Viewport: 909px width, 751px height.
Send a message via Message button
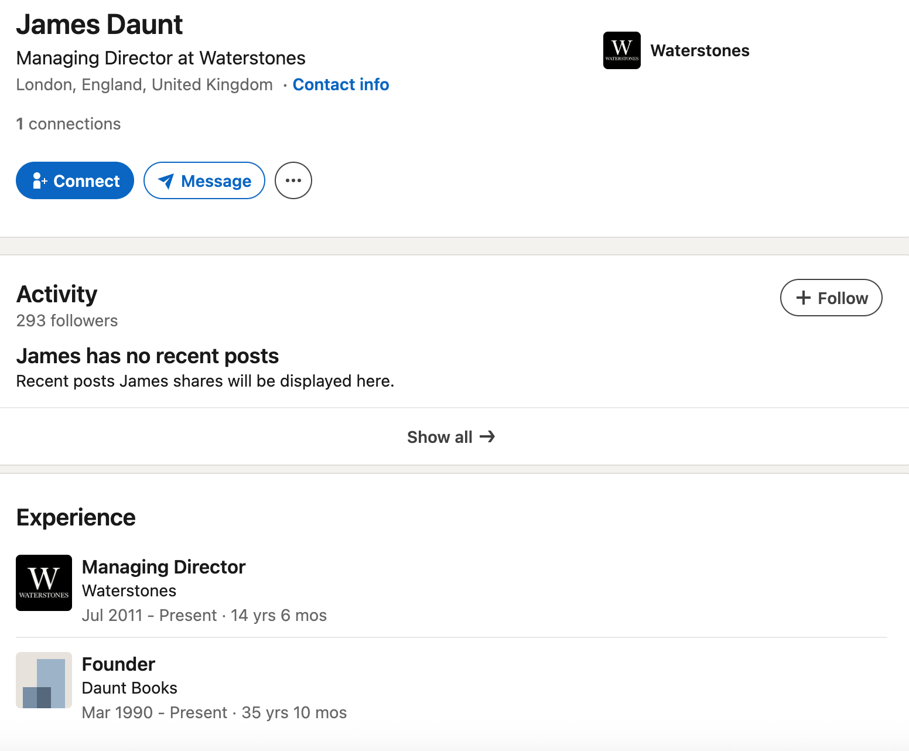[x=204, y=180]
